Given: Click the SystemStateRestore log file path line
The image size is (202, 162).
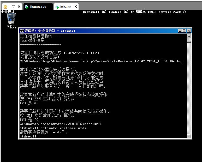Looking at the screenshot, I should pos(101,61).
